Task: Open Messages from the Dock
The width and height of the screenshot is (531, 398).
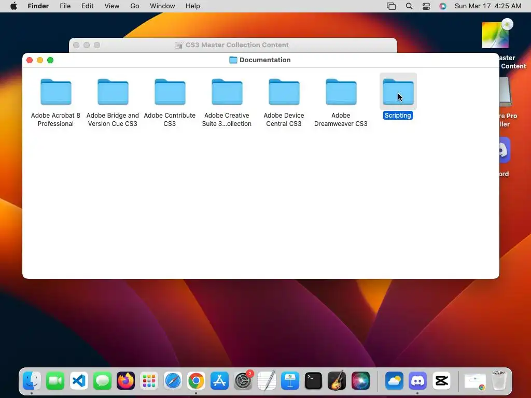Action: (102, 381)
